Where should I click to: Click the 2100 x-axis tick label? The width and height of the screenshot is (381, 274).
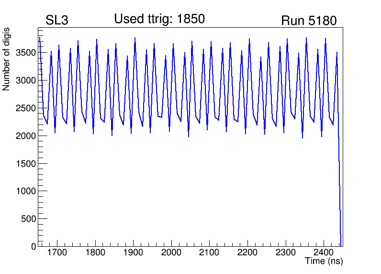[210, 252]
